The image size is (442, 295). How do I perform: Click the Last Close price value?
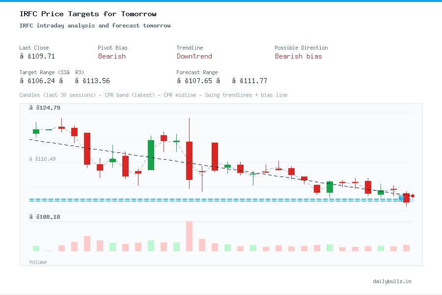click(x=37, y=56)
